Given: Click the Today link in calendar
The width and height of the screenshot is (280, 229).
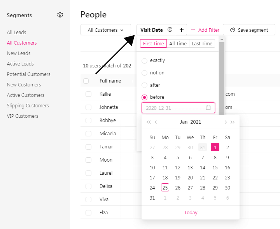Looking at the screenshot, I should [x=191, y=212].
